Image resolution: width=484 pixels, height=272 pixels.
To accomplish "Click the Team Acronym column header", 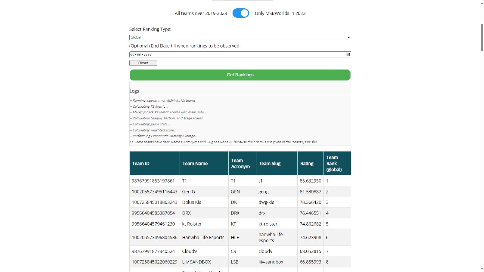I will pos(242,164).
